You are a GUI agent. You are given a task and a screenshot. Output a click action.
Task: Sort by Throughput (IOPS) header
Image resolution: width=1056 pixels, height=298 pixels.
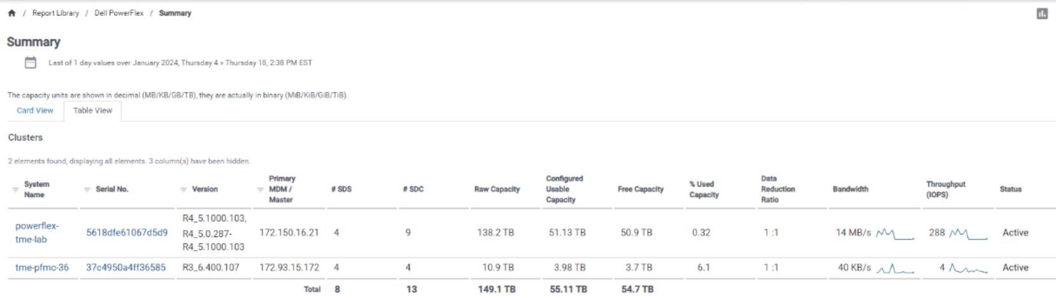click(946, 189)
